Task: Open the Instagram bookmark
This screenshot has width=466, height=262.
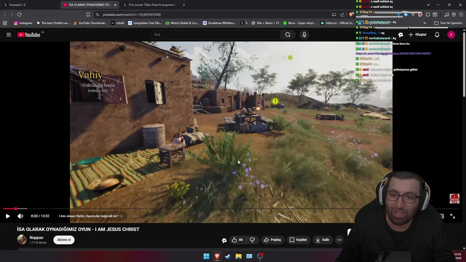Action: [x=23, y=23]
